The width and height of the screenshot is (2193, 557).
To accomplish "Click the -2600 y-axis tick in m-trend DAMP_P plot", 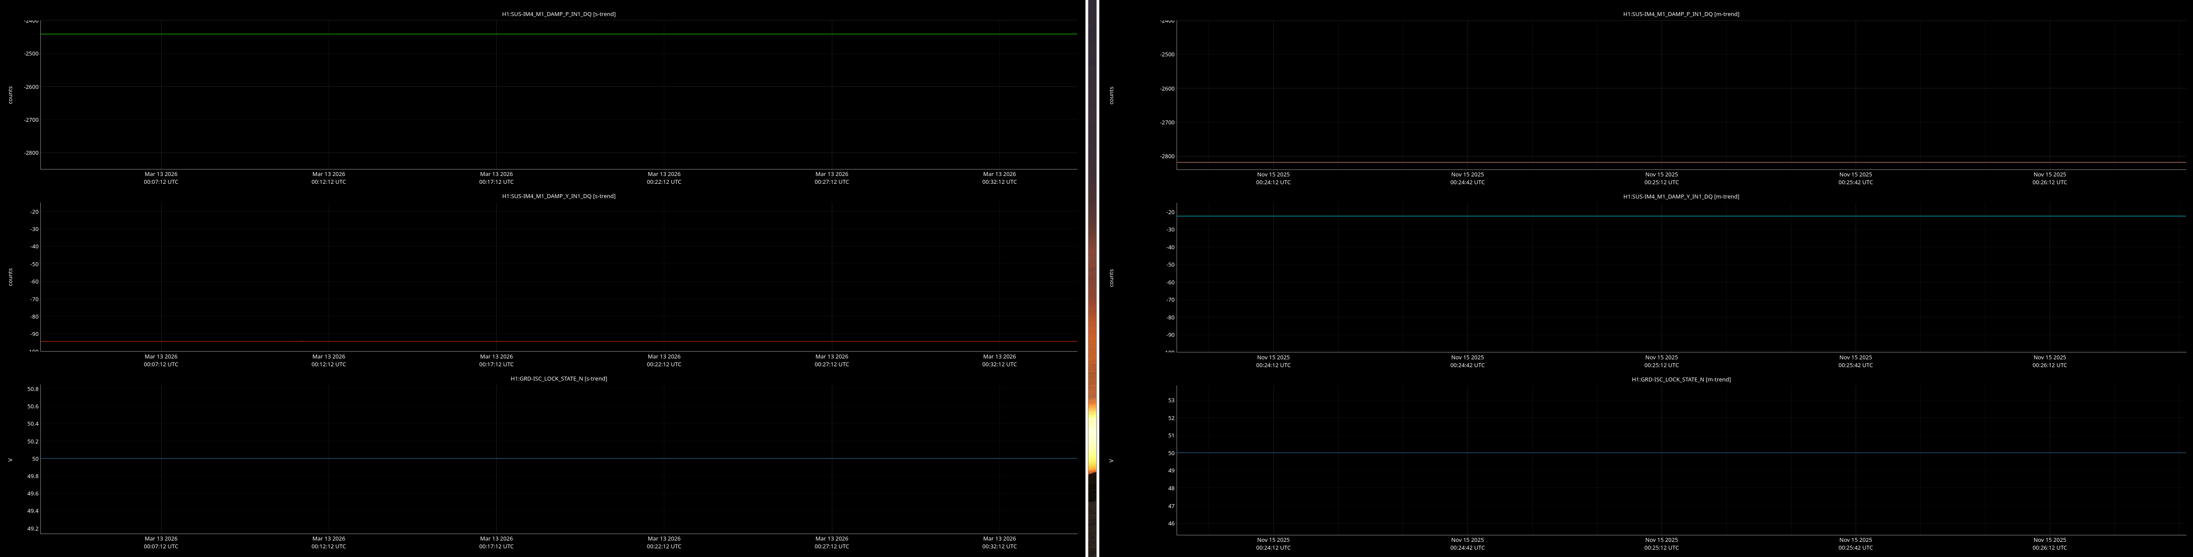I will 1166,88.
